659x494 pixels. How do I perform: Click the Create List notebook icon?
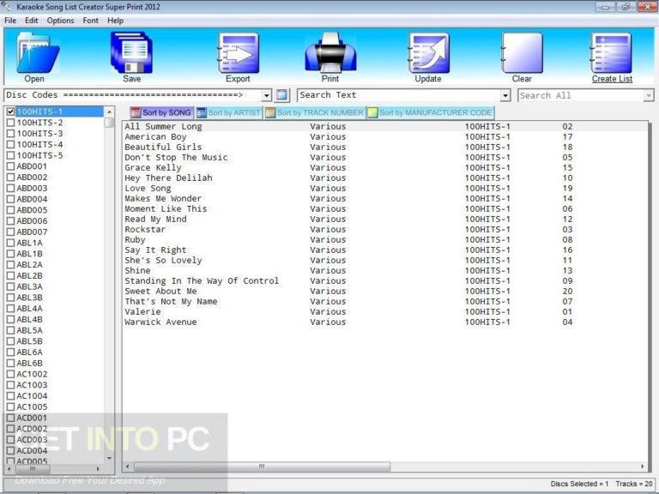tap(612, 53)
